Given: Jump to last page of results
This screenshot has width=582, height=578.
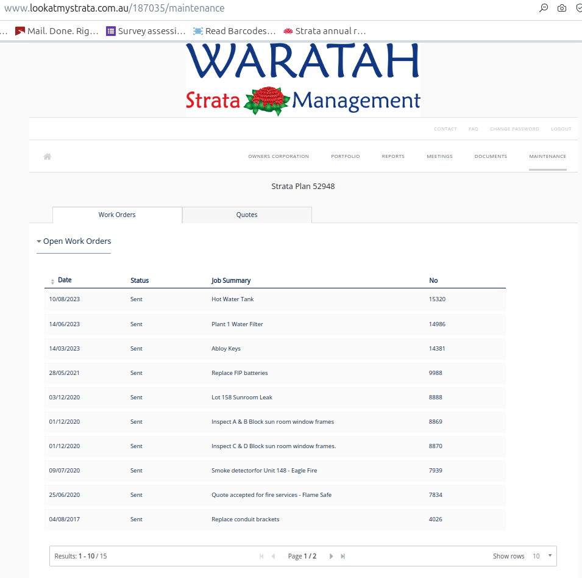Looking at the screenshot, I should point(343,556).
